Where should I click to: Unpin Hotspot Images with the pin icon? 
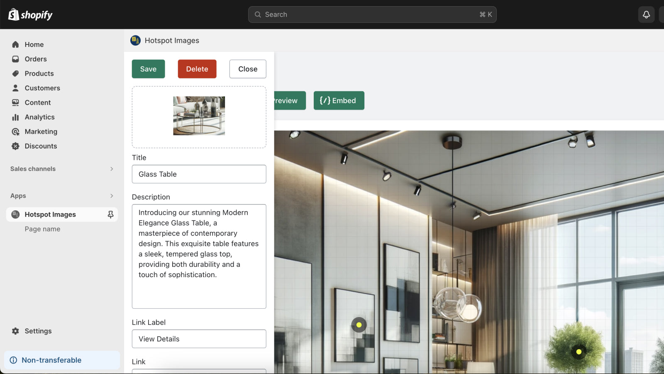pos(110,214)
